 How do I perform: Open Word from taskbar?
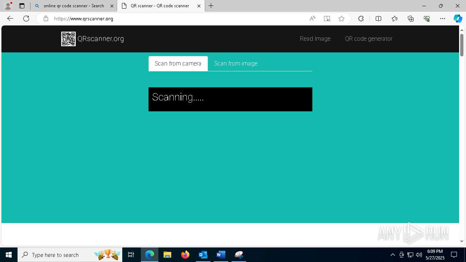pos(221,255)
